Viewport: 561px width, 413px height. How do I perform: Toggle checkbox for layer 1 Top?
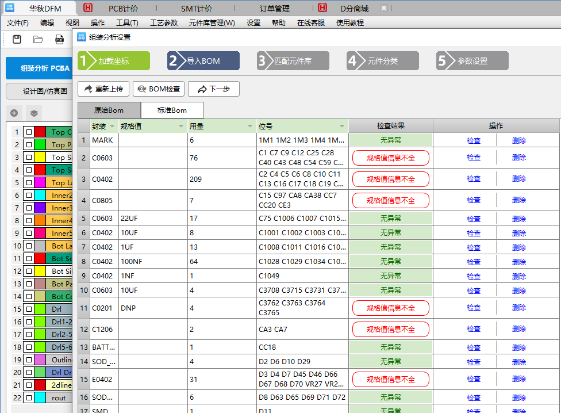[x=29, y=132]
